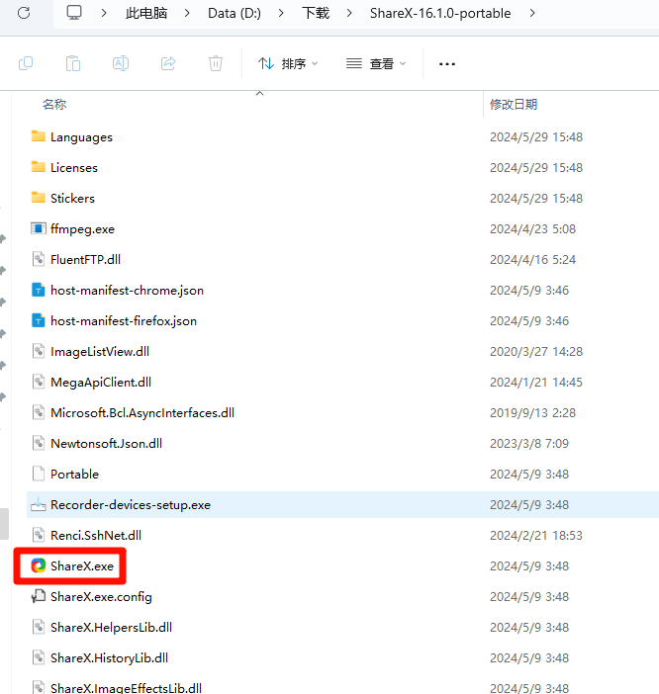Select Microsoft.Bcl.AsyncInterfaces.dll file name

(x=142, y=413)
